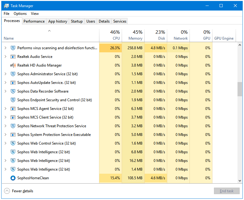
Task: Click the Sophos MCS Agent Service icon
Action: (13, 109)
